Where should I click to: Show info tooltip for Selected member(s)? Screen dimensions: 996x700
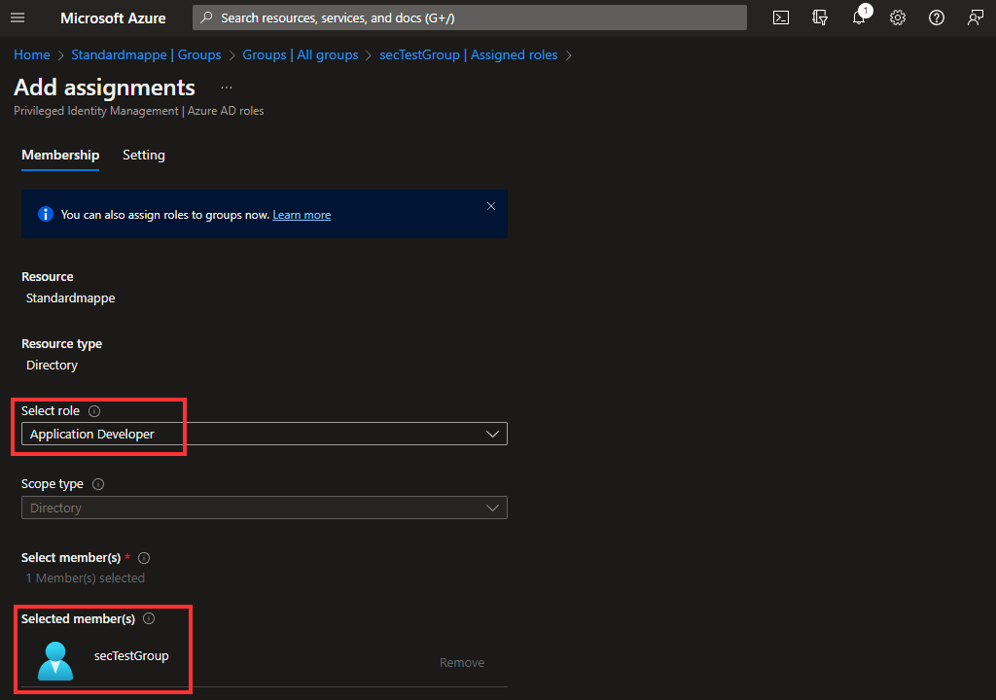(x=149, y=618)
